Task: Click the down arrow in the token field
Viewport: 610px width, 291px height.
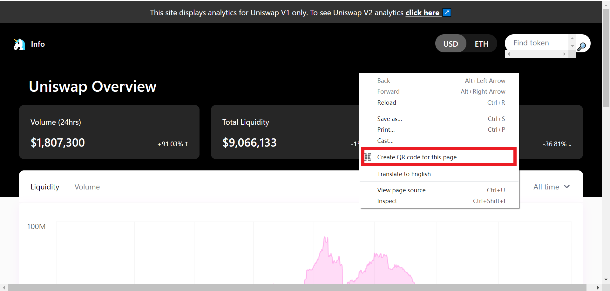Action: [x=572, y=46]
